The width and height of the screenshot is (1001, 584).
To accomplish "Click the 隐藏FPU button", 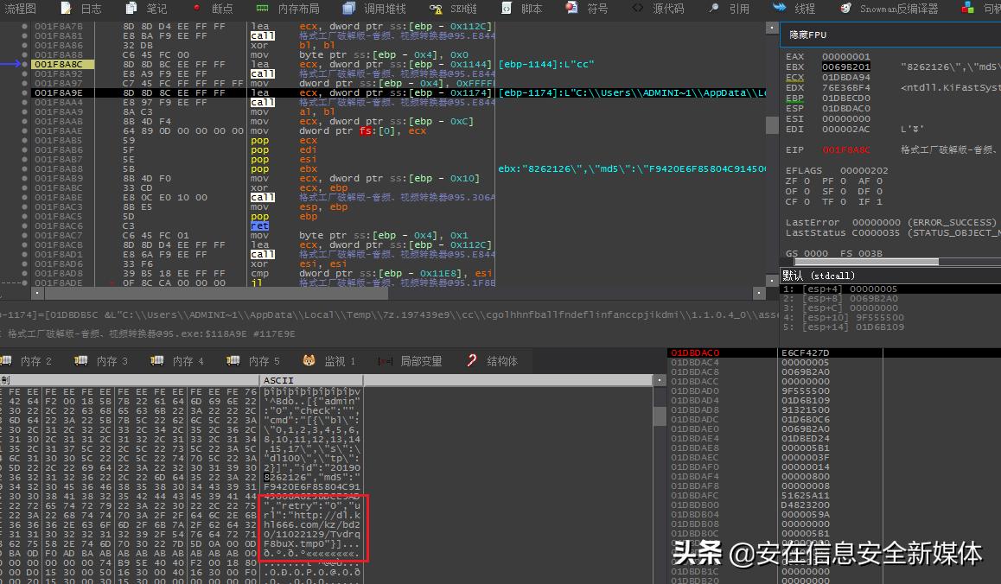I will (807, 35).
